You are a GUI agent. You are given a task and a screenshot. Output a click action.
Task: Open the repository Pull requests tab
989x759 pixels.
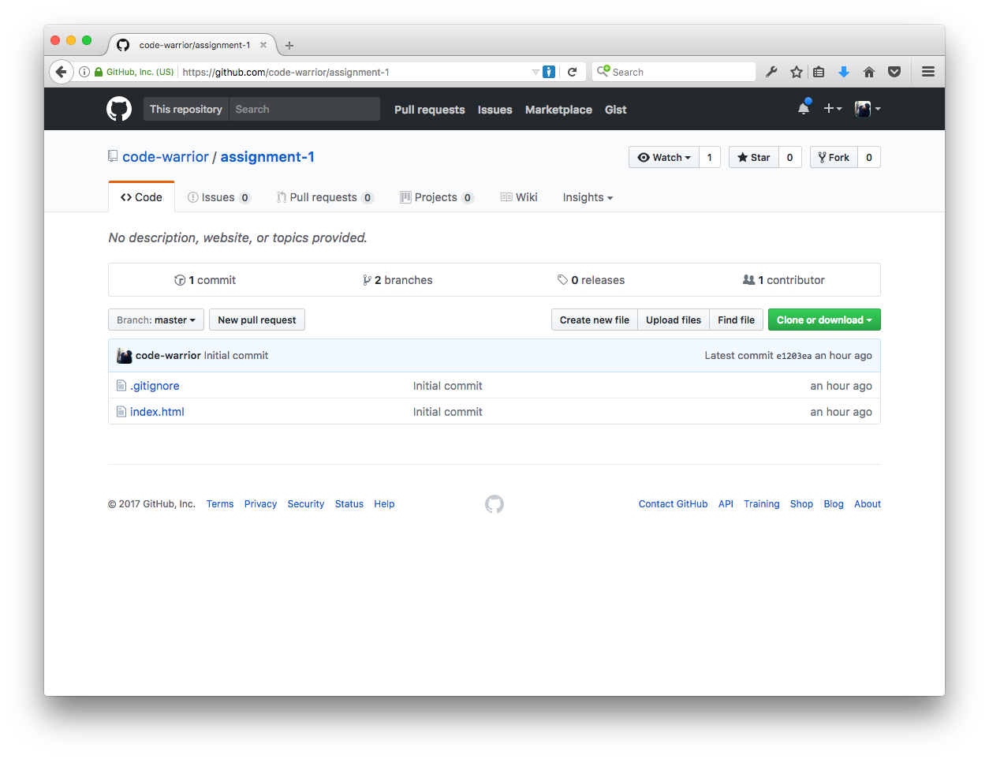[325, 197]
